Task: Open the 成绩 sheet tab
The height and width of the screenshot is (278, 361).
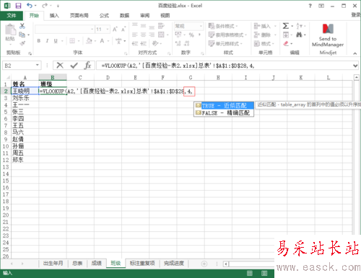Action: tap(96, 263)
